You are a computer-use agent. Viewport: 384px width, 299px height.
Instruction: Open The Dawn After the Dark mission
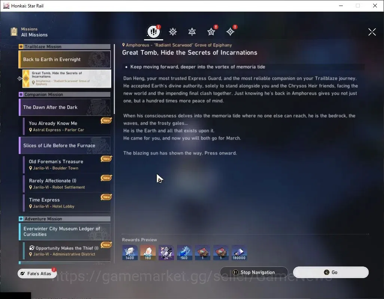[65, 107]
